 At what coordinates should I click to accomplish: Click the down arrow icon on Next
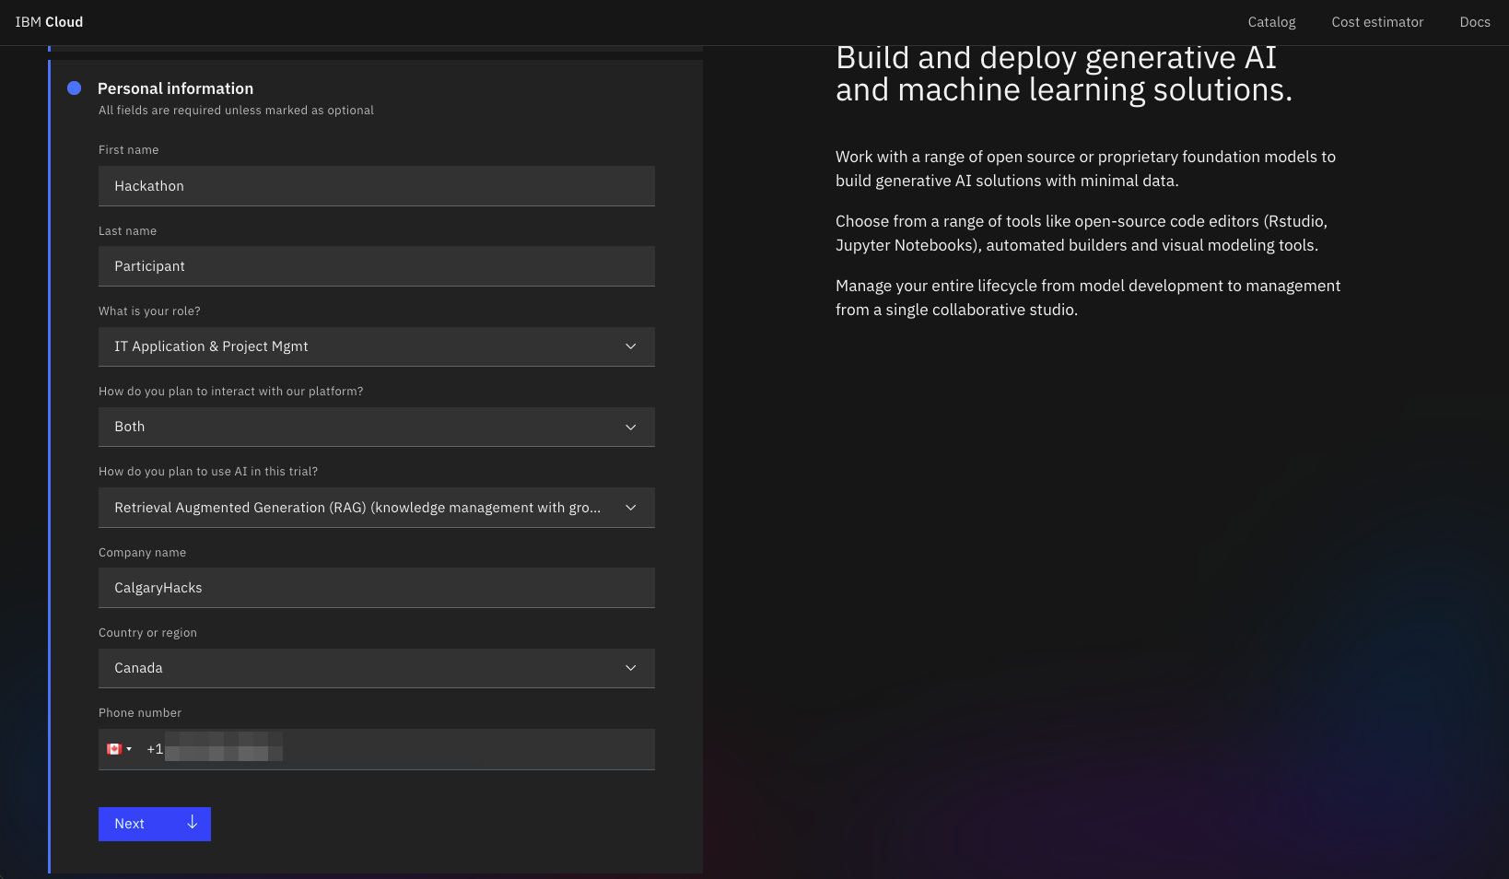click(192, 823)
